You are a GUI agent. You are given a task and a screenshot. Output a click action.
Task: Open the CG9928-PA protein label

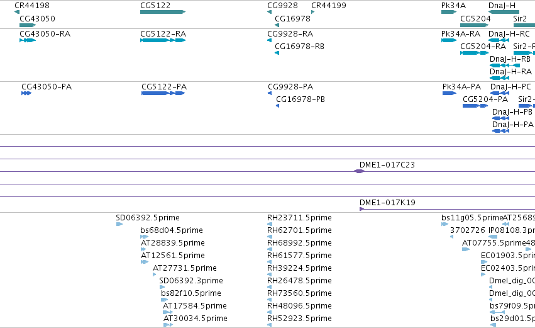290,87
